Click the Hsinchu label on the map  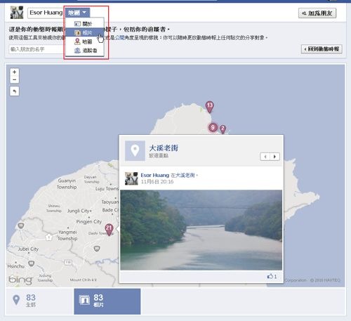pyautogui.click(x=16, y=266)
